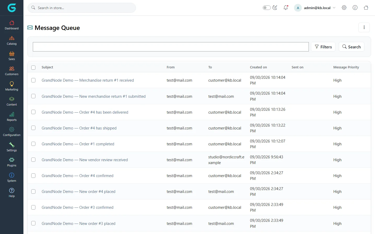Screen dimensions: 375x234
Task: Open the notifications bell
Action: [286, 8]
